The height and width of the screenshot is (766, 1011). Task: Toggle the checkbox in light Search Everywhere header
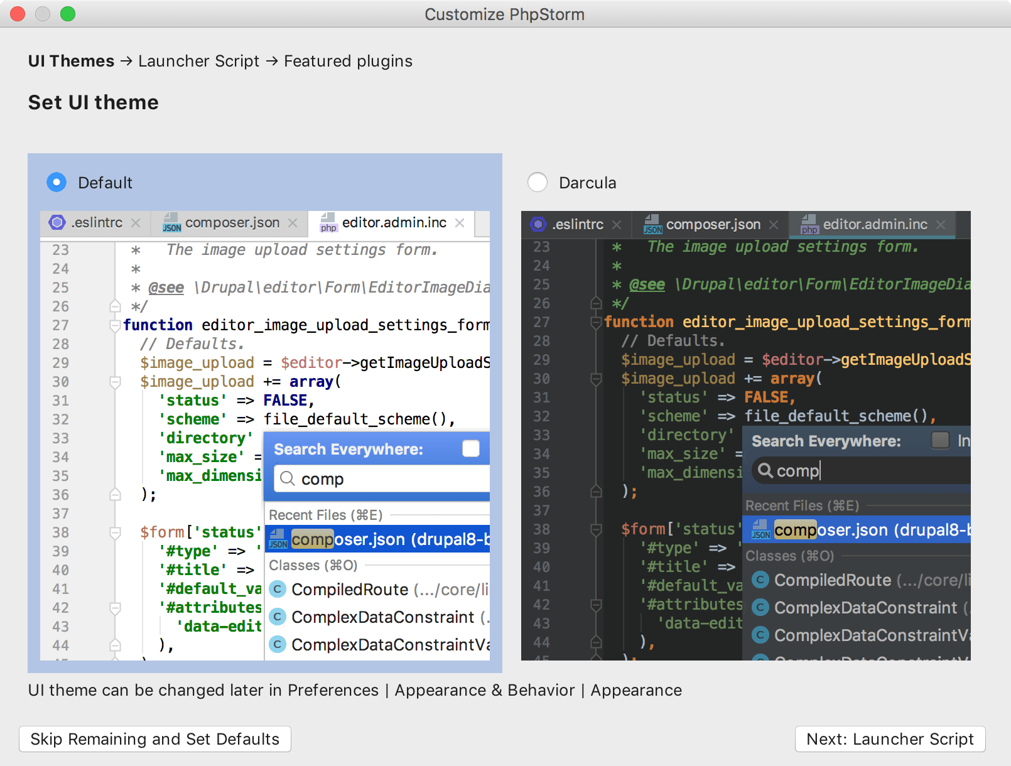[470, 448]
